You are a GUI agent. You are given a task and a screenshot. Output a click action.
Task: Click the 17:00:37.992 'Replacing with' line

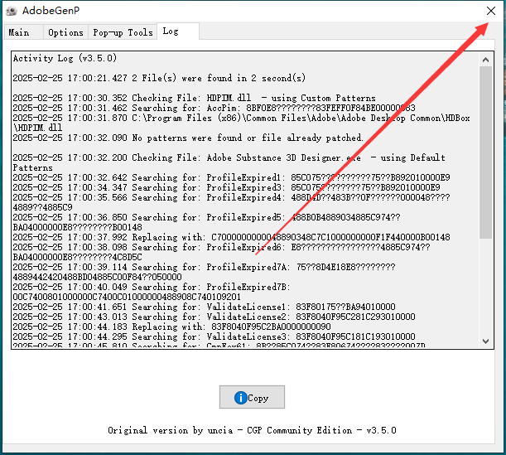pyautogui.click(x=231, y=237)
